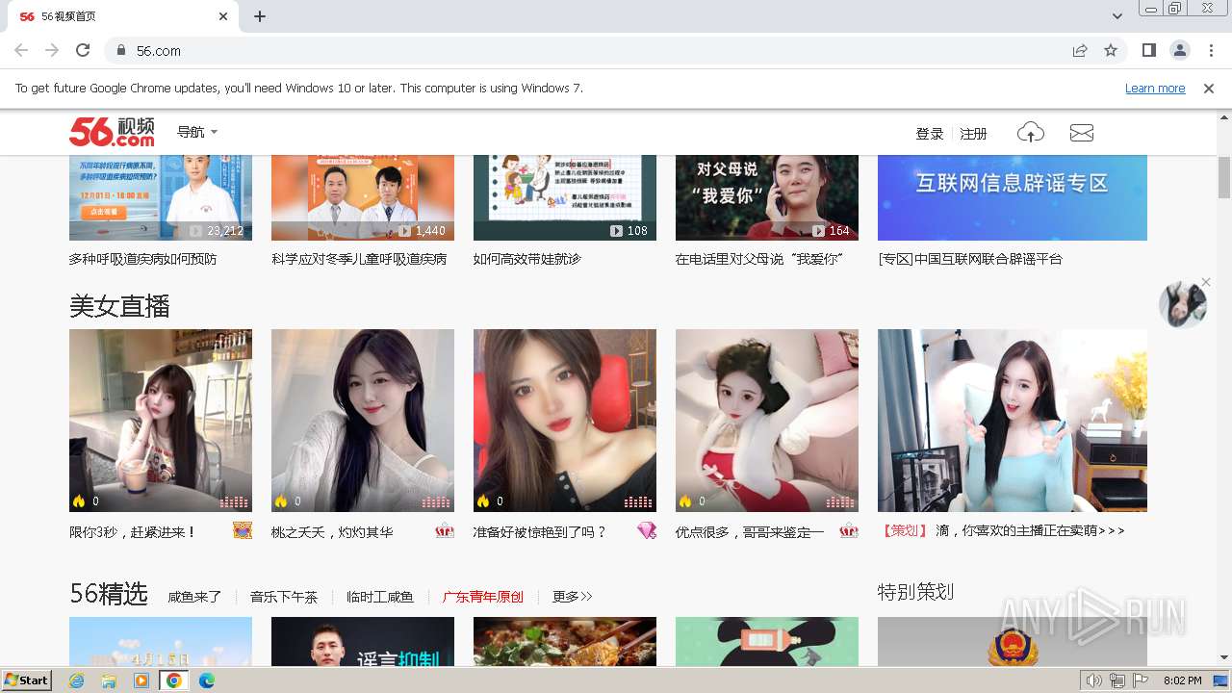Open the large 策划 streamer thumbnail
This screenshot has height=693, width=1232.
[x=1013, y=421]
